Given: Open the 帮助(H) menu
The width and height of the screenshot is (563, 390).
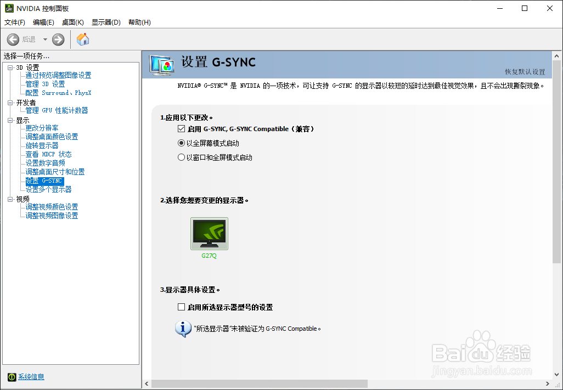Looking at the screenshot, I should (140, 22).
